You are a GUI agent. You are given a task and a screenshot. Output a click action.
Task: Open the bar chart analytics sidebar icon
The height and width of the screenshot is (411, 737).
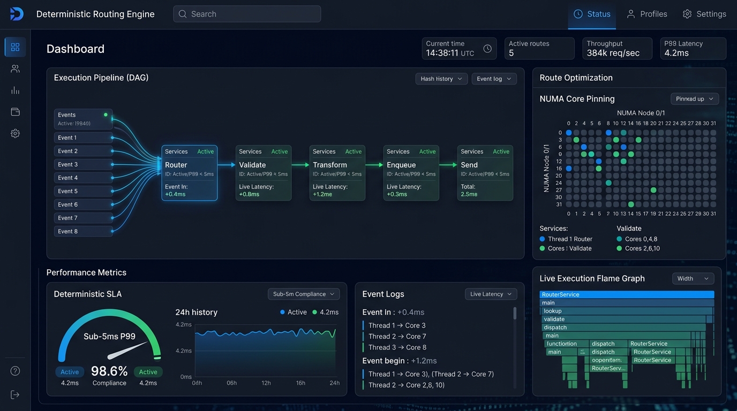15,90
